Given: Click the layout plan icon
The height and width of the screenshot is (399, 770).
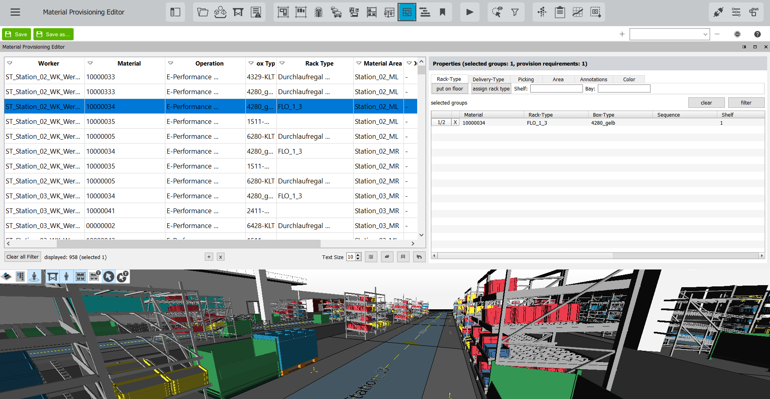Looking at the screenshot, I should (x=283, y=12).
